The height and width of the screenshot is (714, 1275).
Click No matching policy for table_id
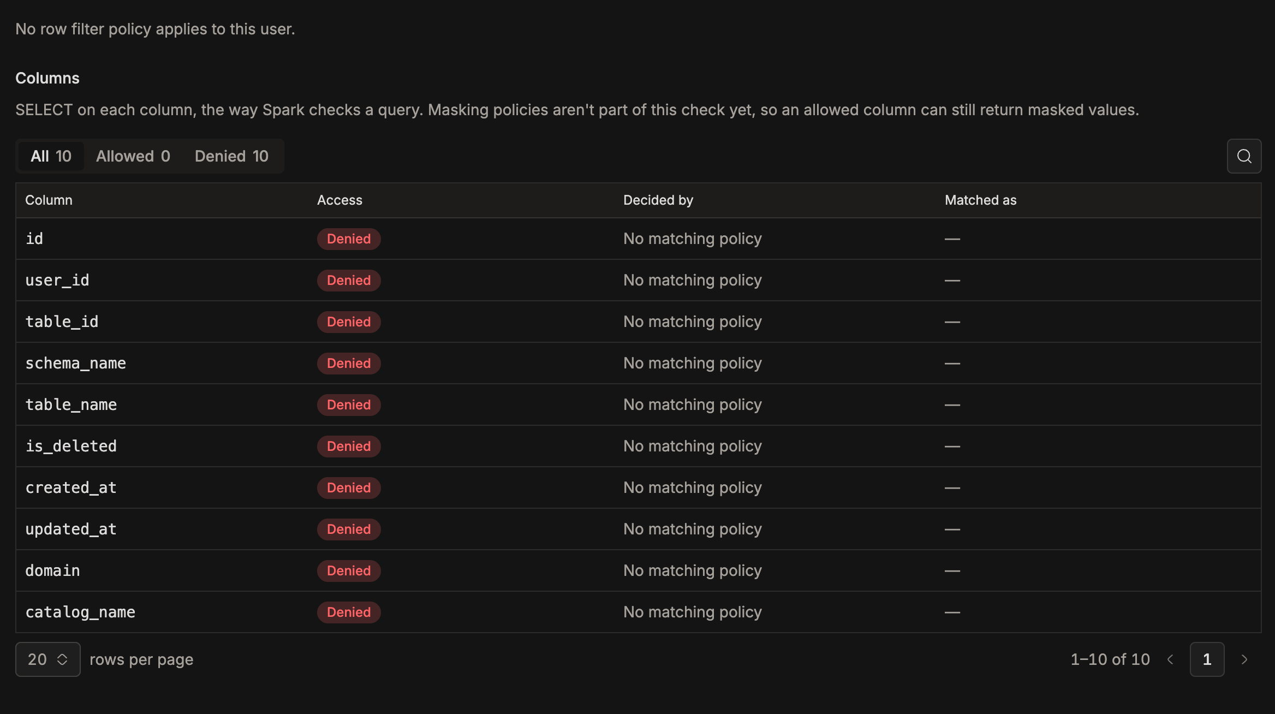[692, 322]
